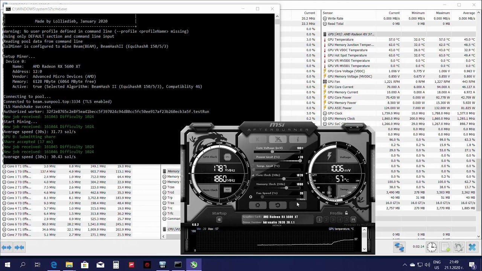Click GPU chip icon in left gauge

click(227, 157)
